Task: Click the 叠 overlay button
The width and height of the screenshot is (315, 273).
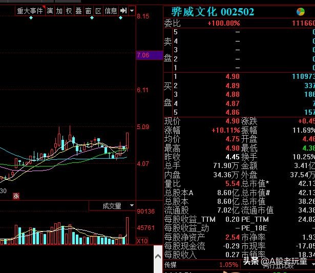Action: 78,11
